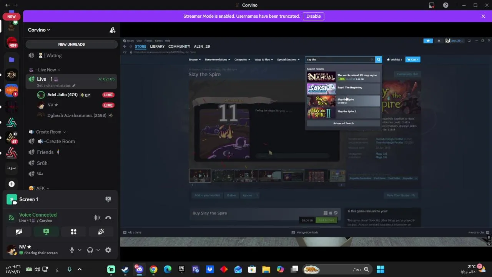Open the Steam Browse dropdown
Image resolution: width=492 pixels, height=277 pixels.
[x=194, y=60]
